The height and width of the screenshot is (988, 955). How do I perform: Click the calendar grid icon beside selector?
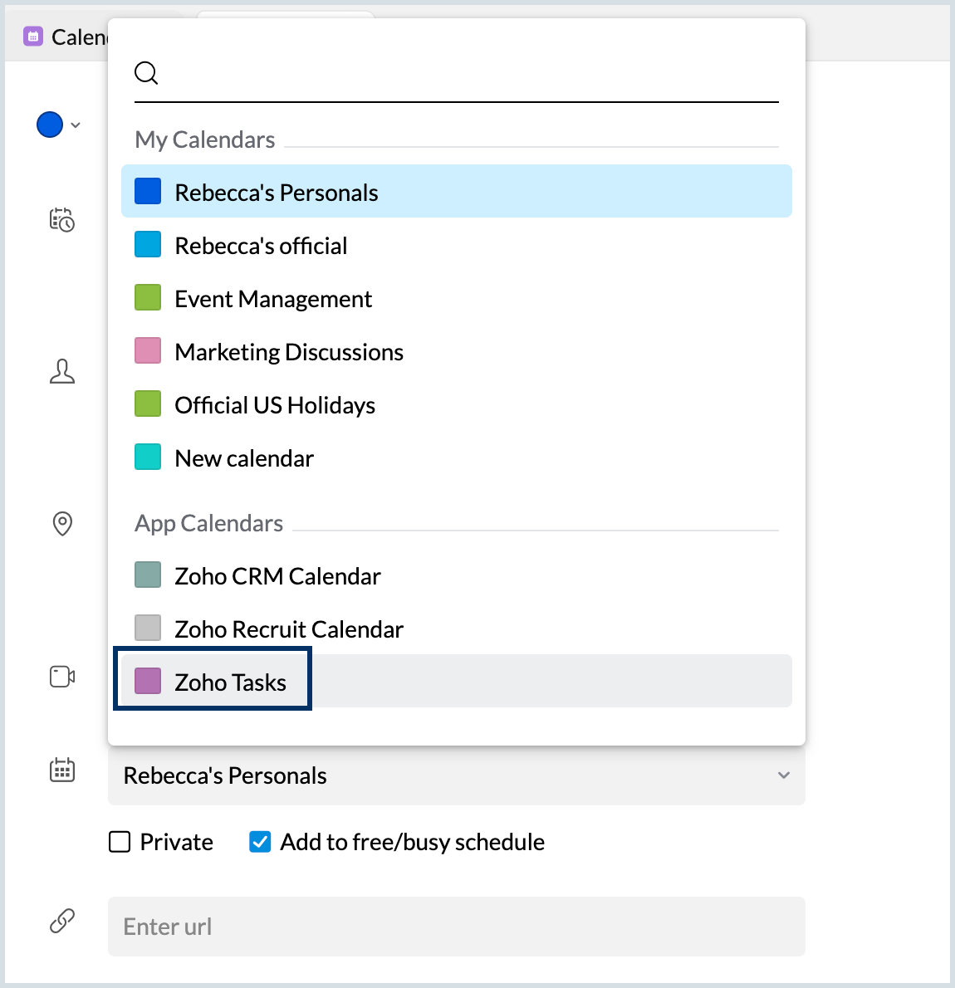tap(62, 770)
